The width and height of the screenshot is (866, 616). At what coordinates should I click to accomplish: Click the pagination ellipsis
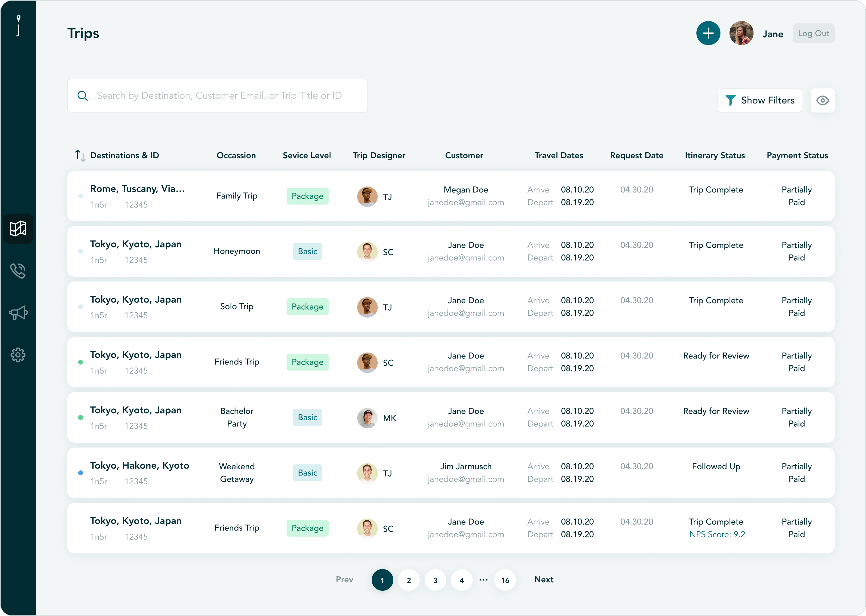tap(483, 580)
